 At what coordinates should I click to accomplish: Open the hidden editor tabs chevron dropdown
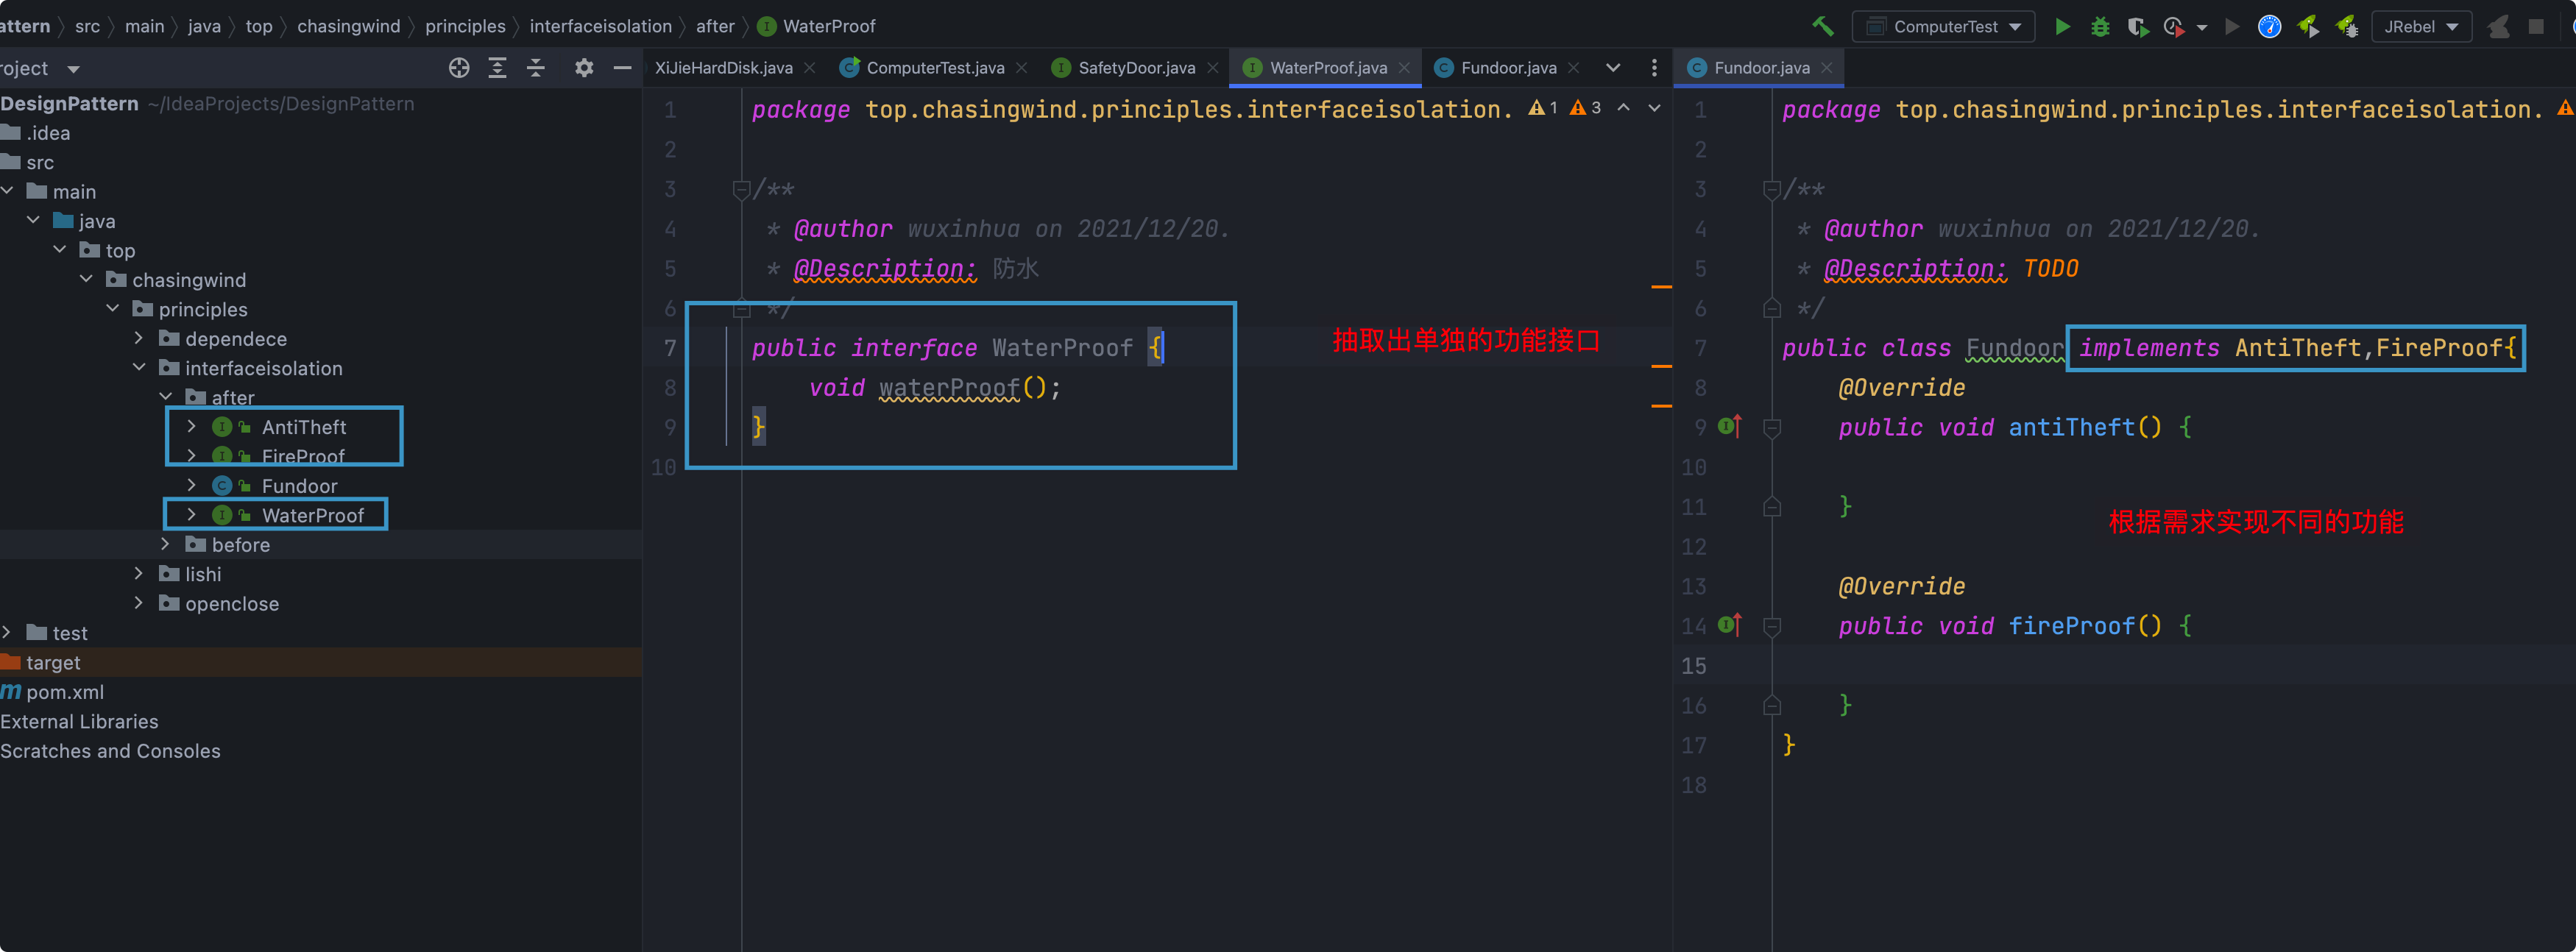click(1613, 68)
